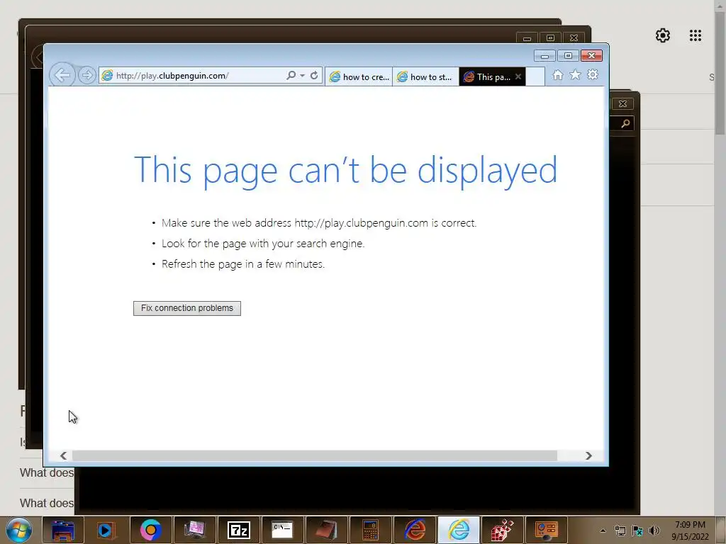Open the Windows Start orb
The image size is (726, 544).
[19, 530]
